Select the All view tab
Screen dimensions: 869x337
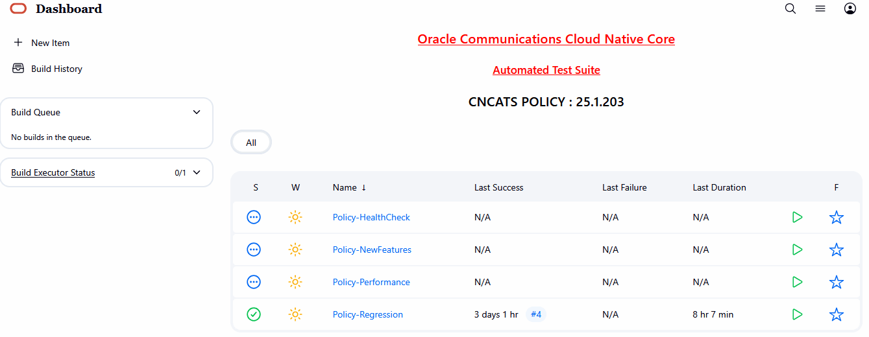[x=251, y=143]
